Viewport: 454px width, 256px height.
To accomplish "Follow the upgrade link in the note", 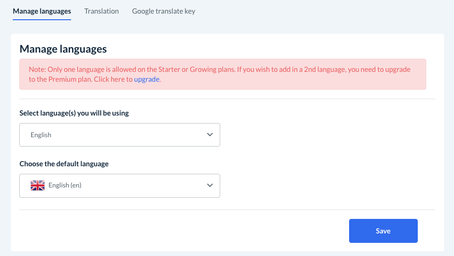I will pos(147,79).
